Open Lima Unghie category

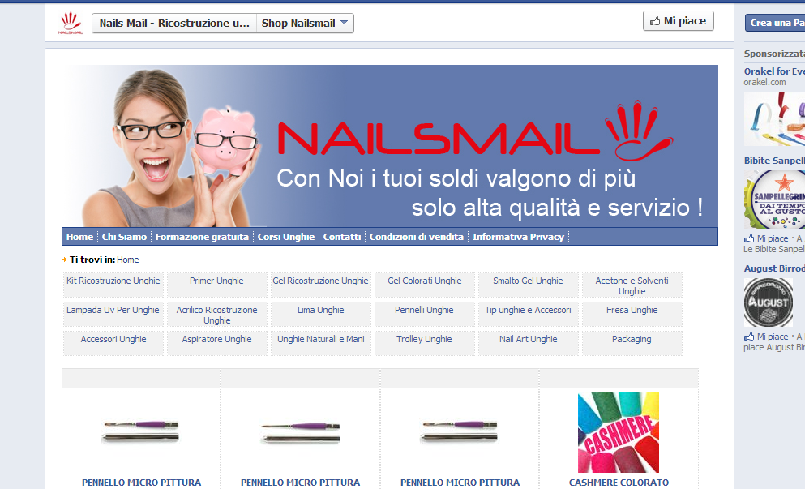click(x=321, y=311)
